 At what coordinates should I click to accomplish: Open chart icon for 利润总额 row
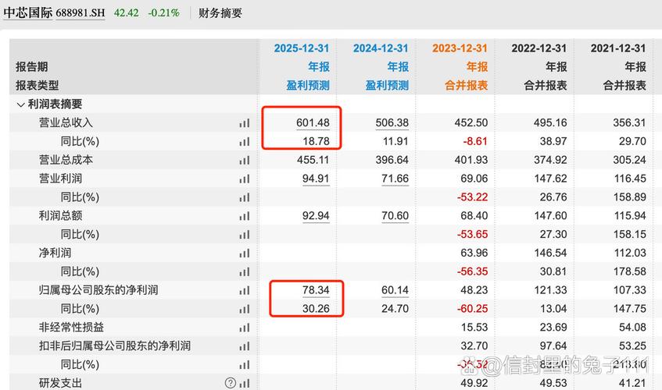tap(245, 215)
